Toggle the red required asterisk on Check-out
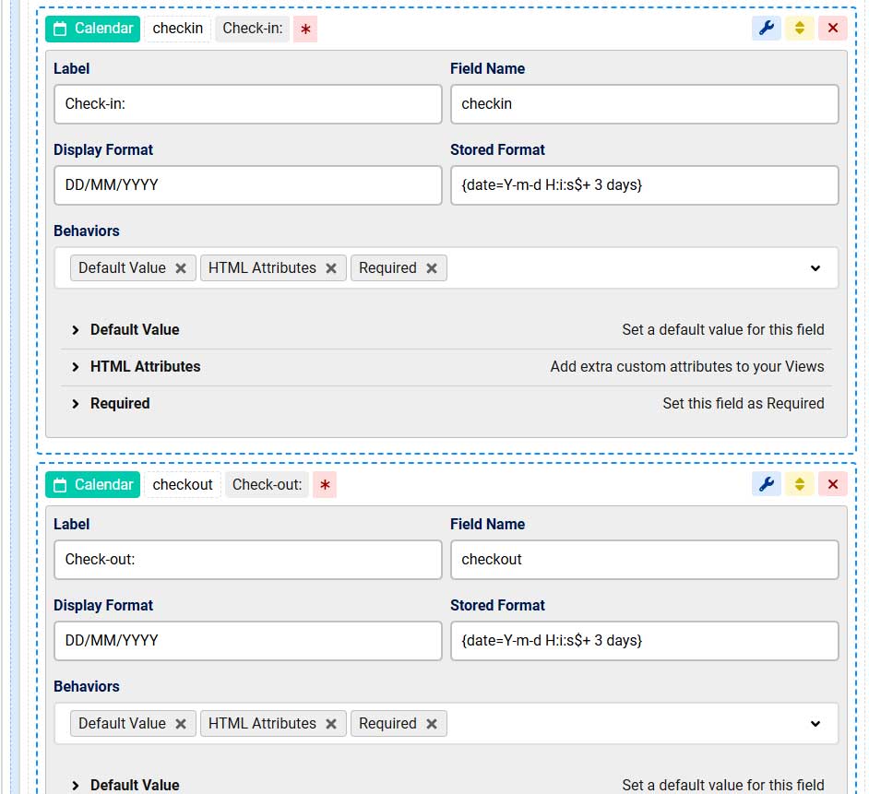 click(x=324, y=485)
